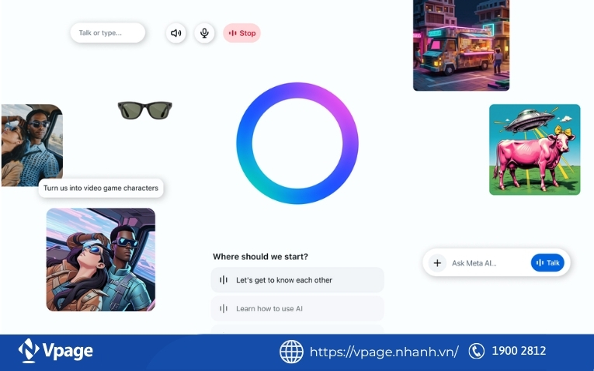Click the globe icon in footer
Image resolution: width=594 pixels, height=371 pixels.
point(291,352)
